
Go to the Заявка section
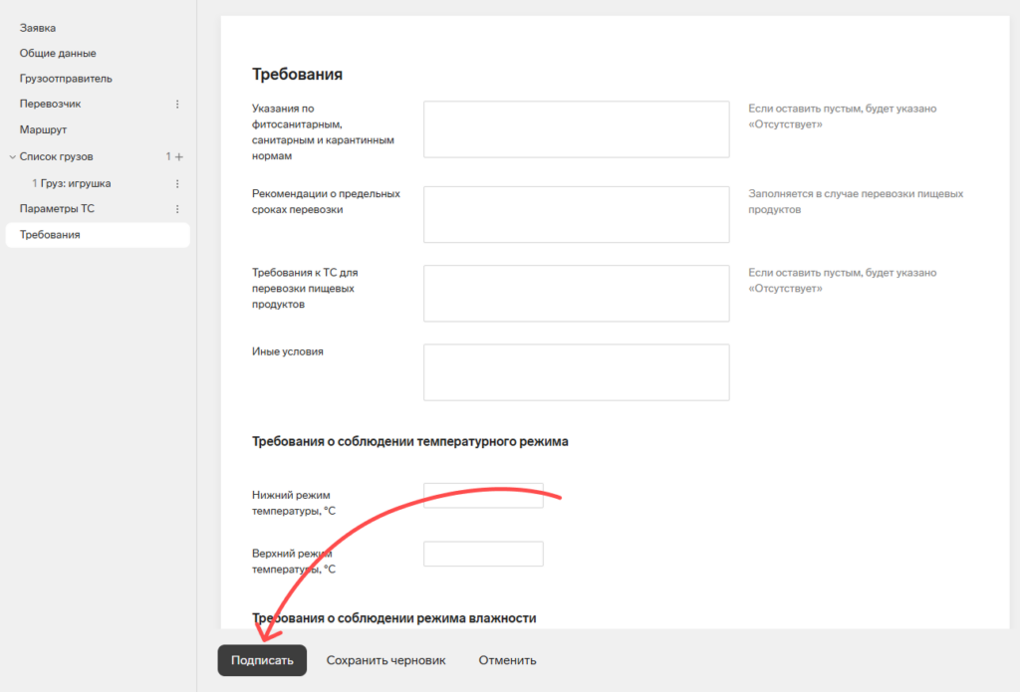point(38,28)
